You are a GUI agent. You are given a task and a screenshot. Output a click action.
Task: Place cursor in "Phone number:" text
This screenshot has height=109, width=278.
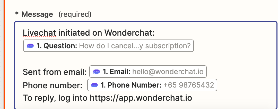click(52, 85)
